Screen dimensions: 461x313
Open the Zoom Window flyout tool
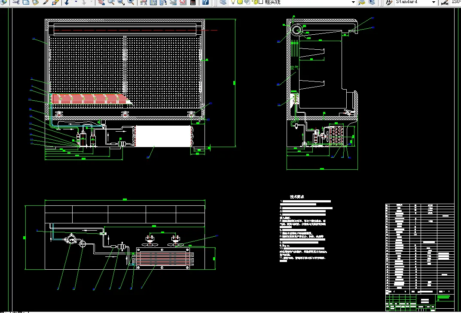coord(121,2)
